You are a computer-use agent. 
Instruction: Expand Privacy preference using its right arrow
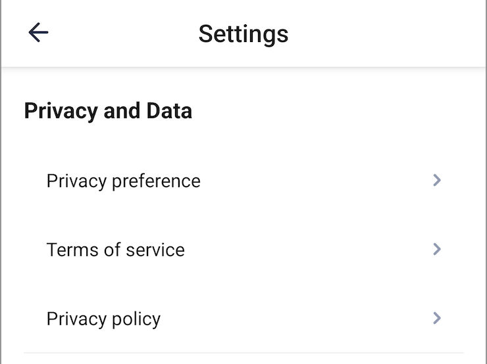pyautogui.click(x=436, y=180)
